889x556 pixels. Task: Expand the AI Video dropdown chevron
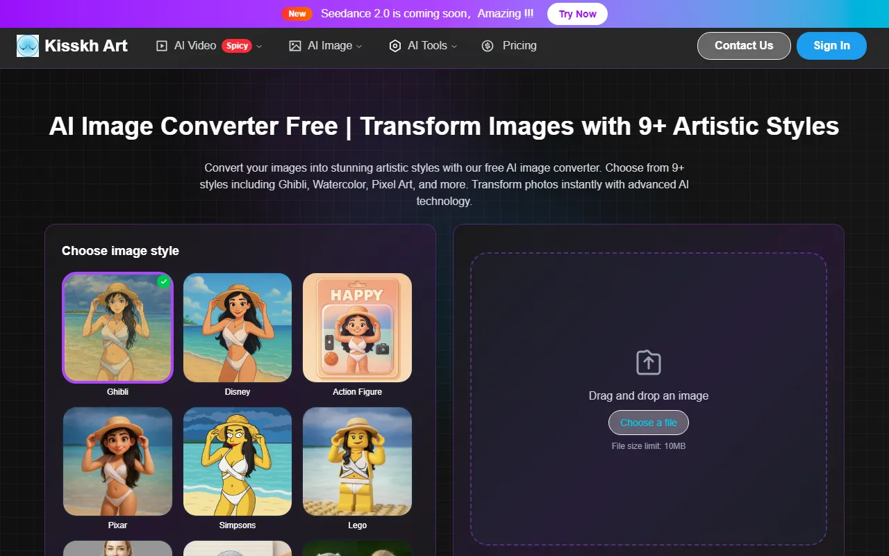pyautogui.click(x=259, y=47)
